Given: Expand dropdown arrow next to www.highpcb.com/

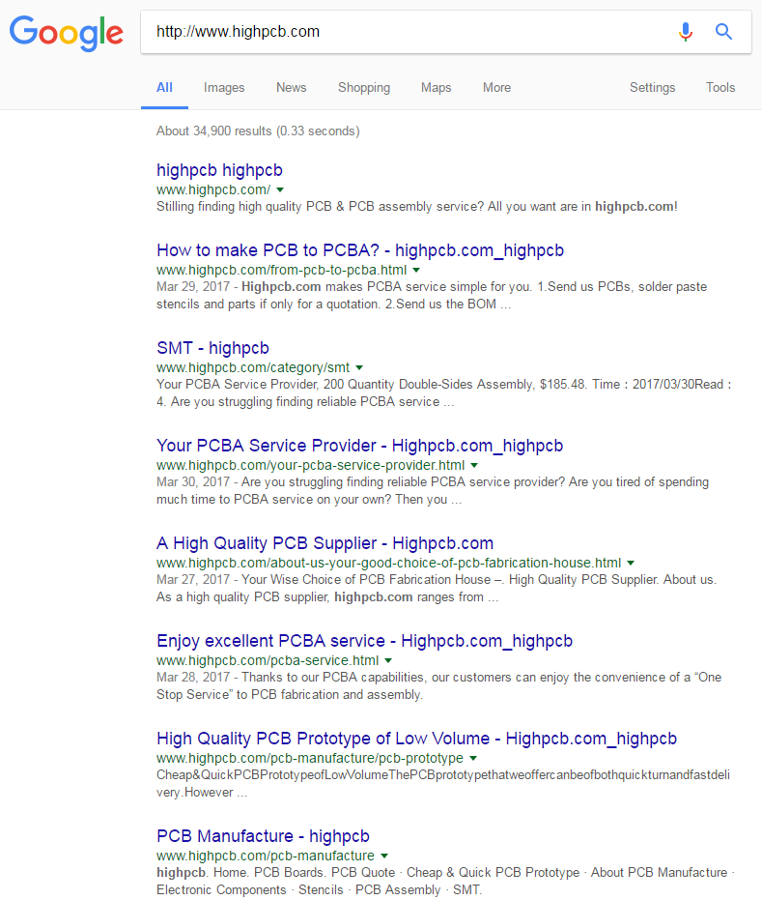Looking at the screenshot, I should (280, 190).
